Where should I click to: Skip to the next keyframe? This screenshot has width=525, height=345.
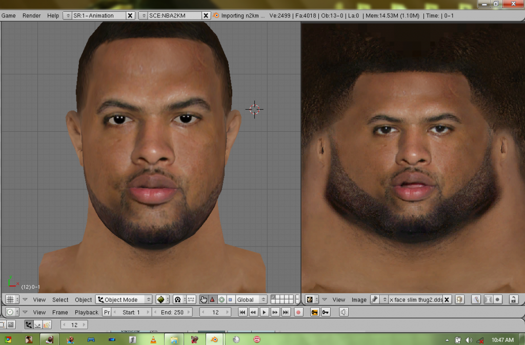pos(275,312)
